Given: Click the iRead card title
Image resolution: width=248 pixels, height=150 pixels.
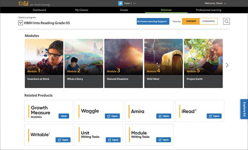Looking at the screenshot, I should click(189, 111).
